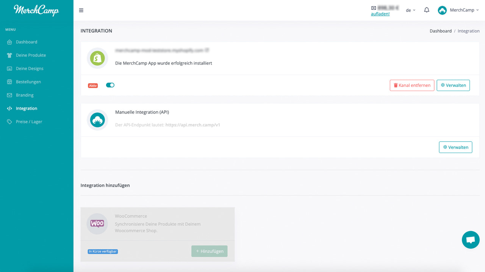Go to Dashboard via the breadcrumb
Viewport: 485px width, 272px height.
click(441, 31)
